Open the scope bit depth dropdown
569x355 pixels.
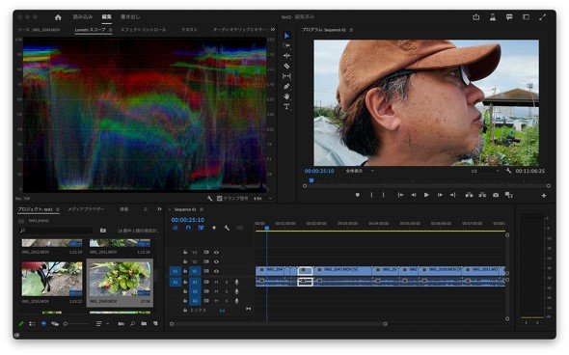pyautogui.click(x=263, y=198)
